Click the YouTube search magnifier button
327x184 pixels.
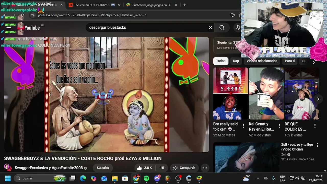point(222,28)
